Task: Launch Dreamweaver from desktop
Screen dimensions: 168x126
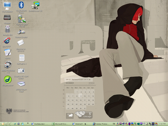Action: click(8, 81)
